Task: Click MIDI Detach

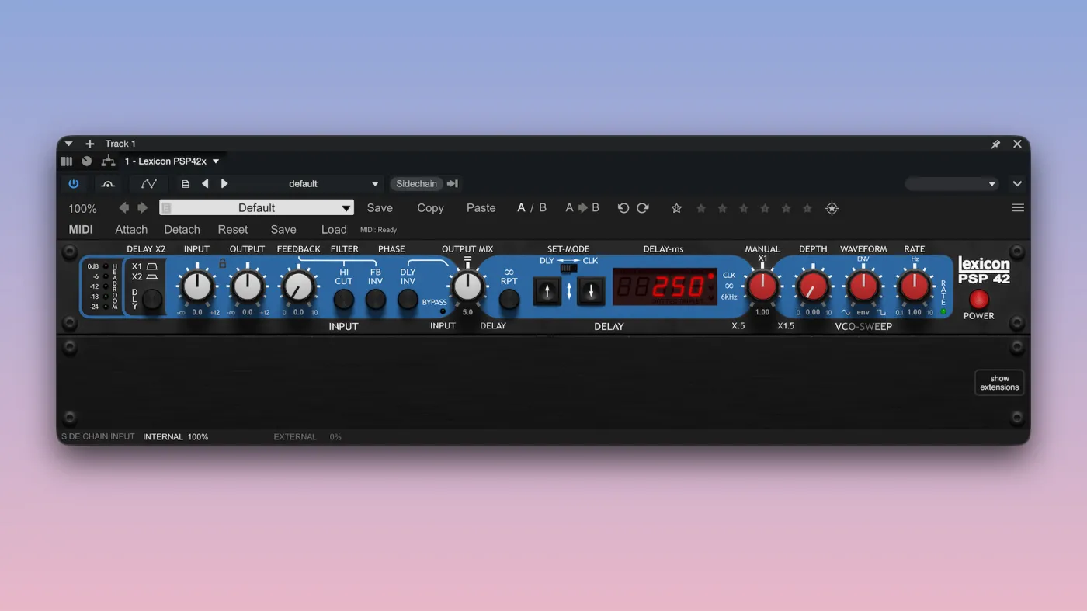Action: [x=182, y=230]
